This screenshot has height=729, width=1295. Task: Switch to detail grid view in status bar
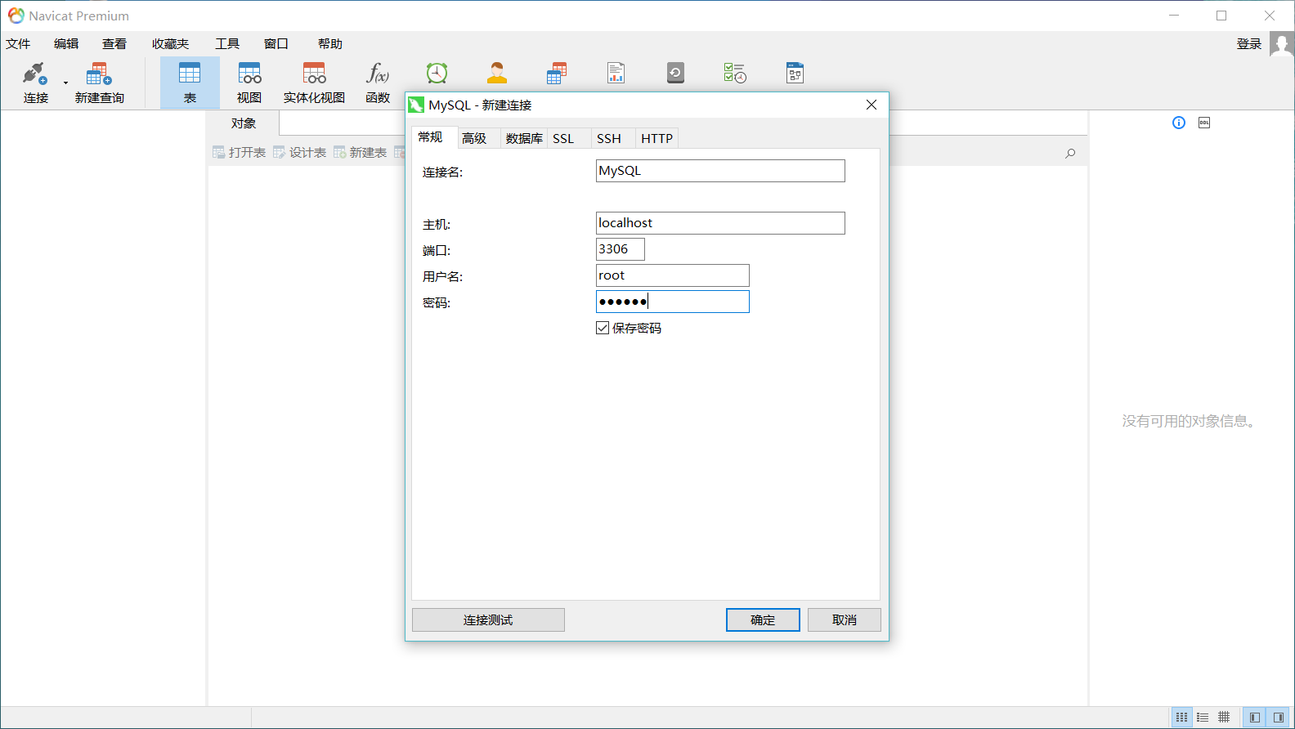coord(1224,718)
